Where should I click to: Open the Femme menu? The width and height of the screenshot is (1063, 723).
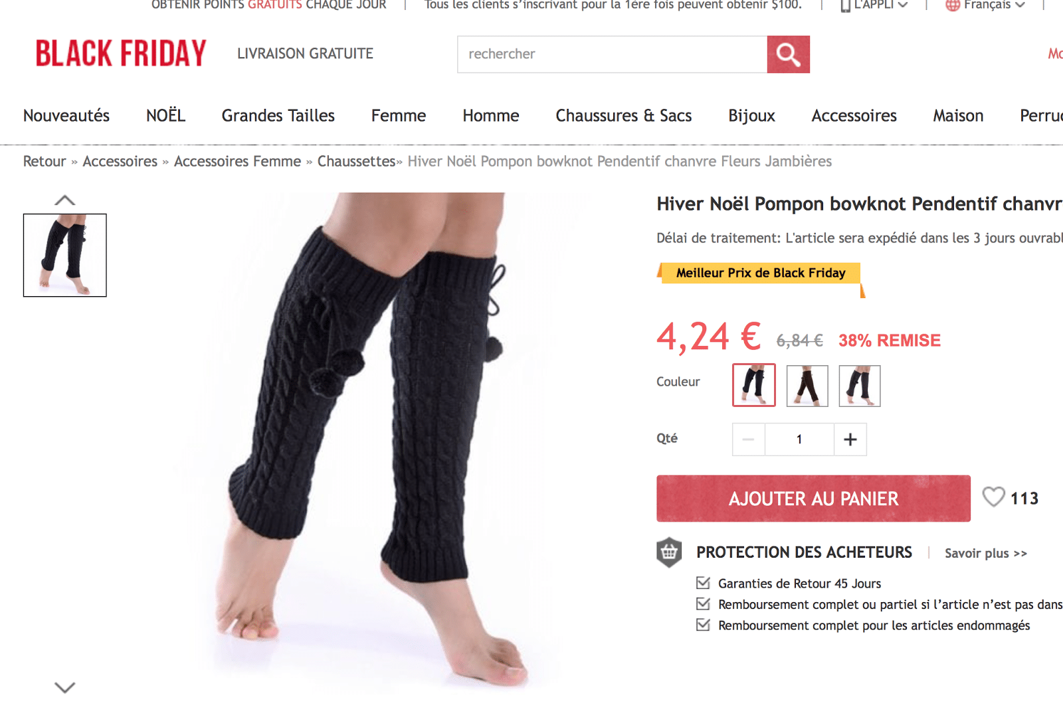(399, 116)
